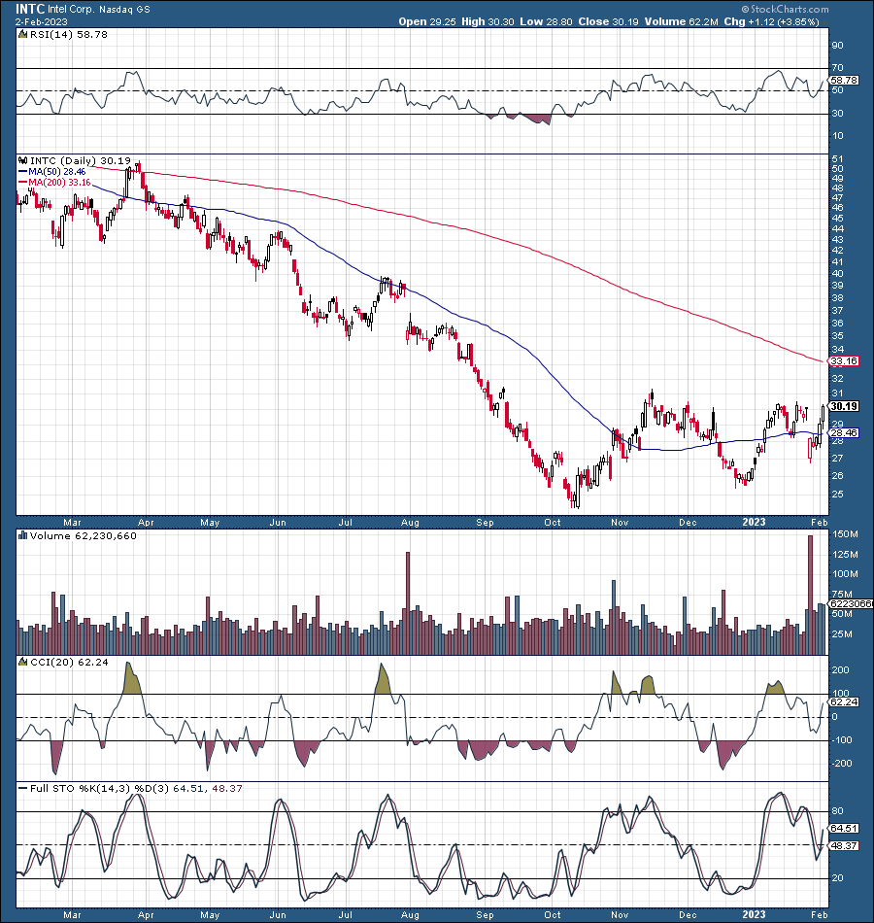
Task: Click the Nov label below the stochastic panel
Action: pyautogui.click(x=620, y=915)
